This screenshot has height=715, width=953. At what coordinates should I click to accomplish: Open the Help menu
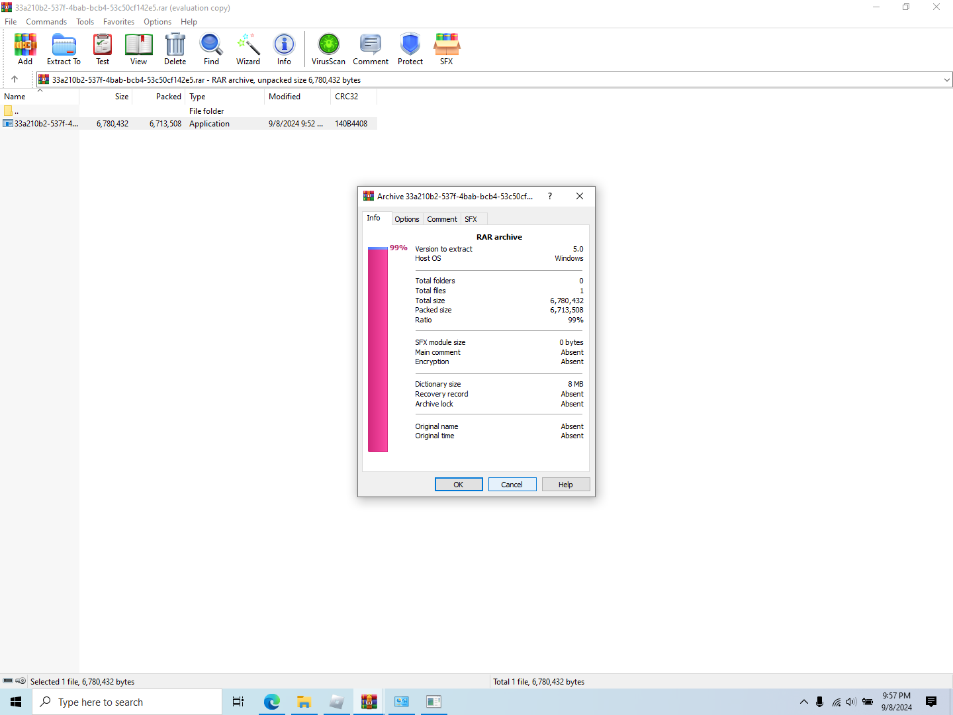(x=189, y=21)
